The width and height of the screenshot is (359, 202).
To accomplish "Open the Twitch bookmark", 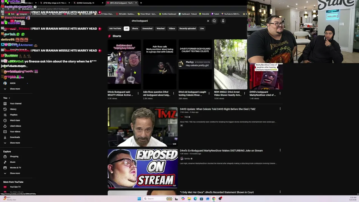I will tap(215, 14).
